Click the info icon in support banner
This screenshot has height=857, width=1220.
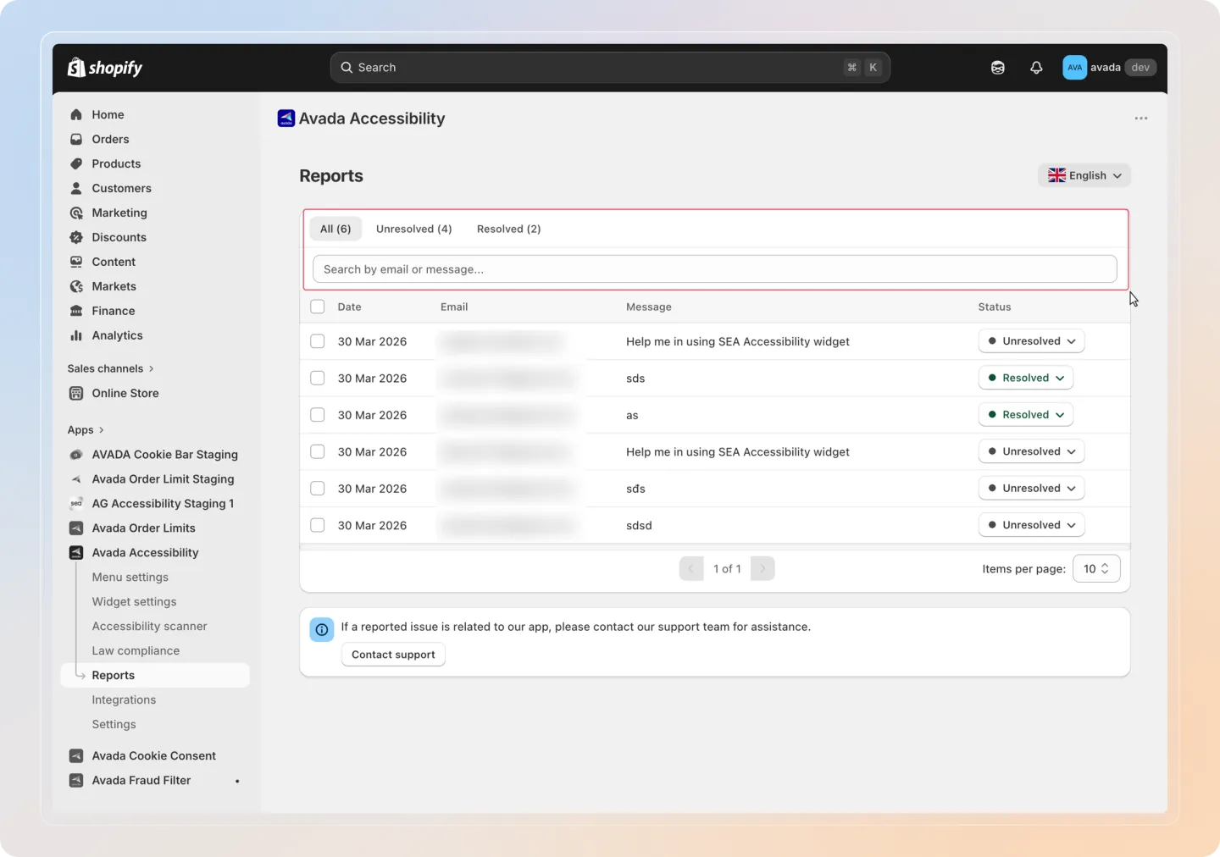[x=322, y=630]
